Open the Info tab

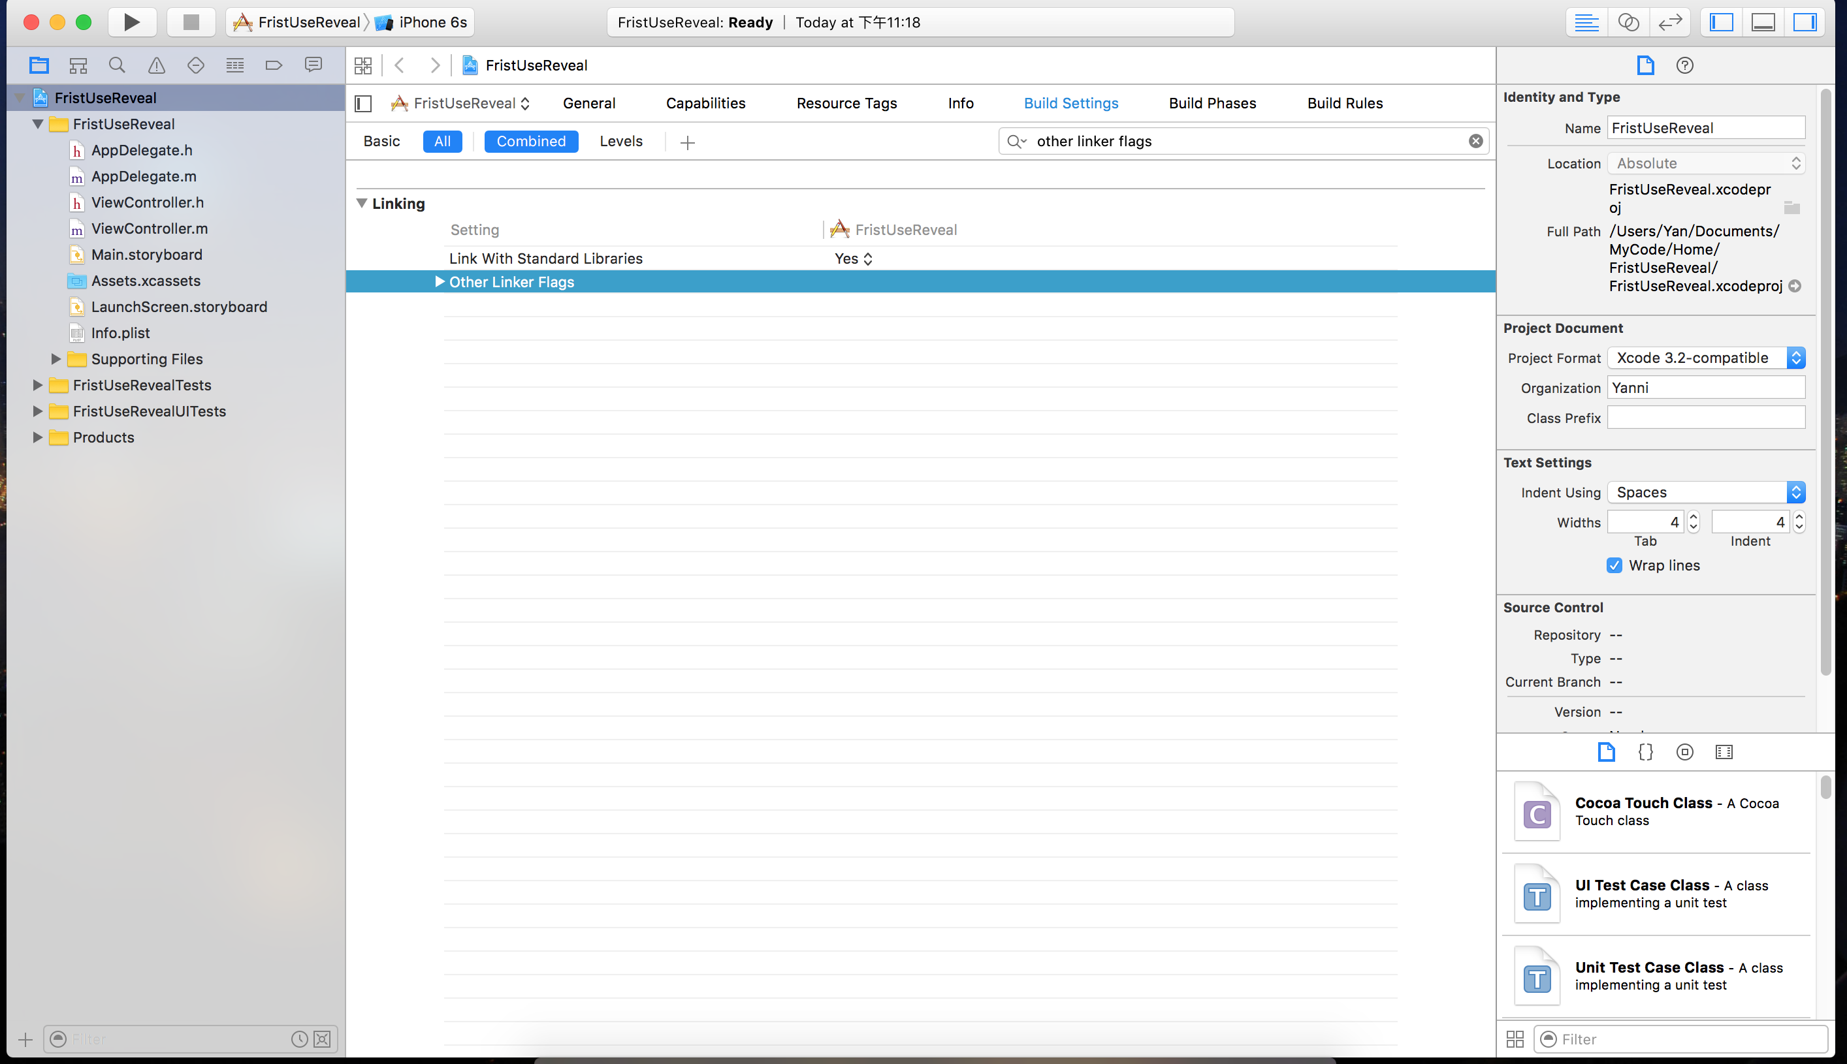[x=961, y=103]
